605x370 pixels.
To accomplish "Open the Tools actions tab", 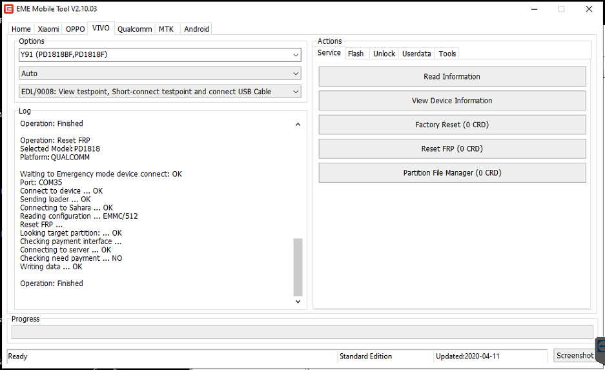I will 447,54.
